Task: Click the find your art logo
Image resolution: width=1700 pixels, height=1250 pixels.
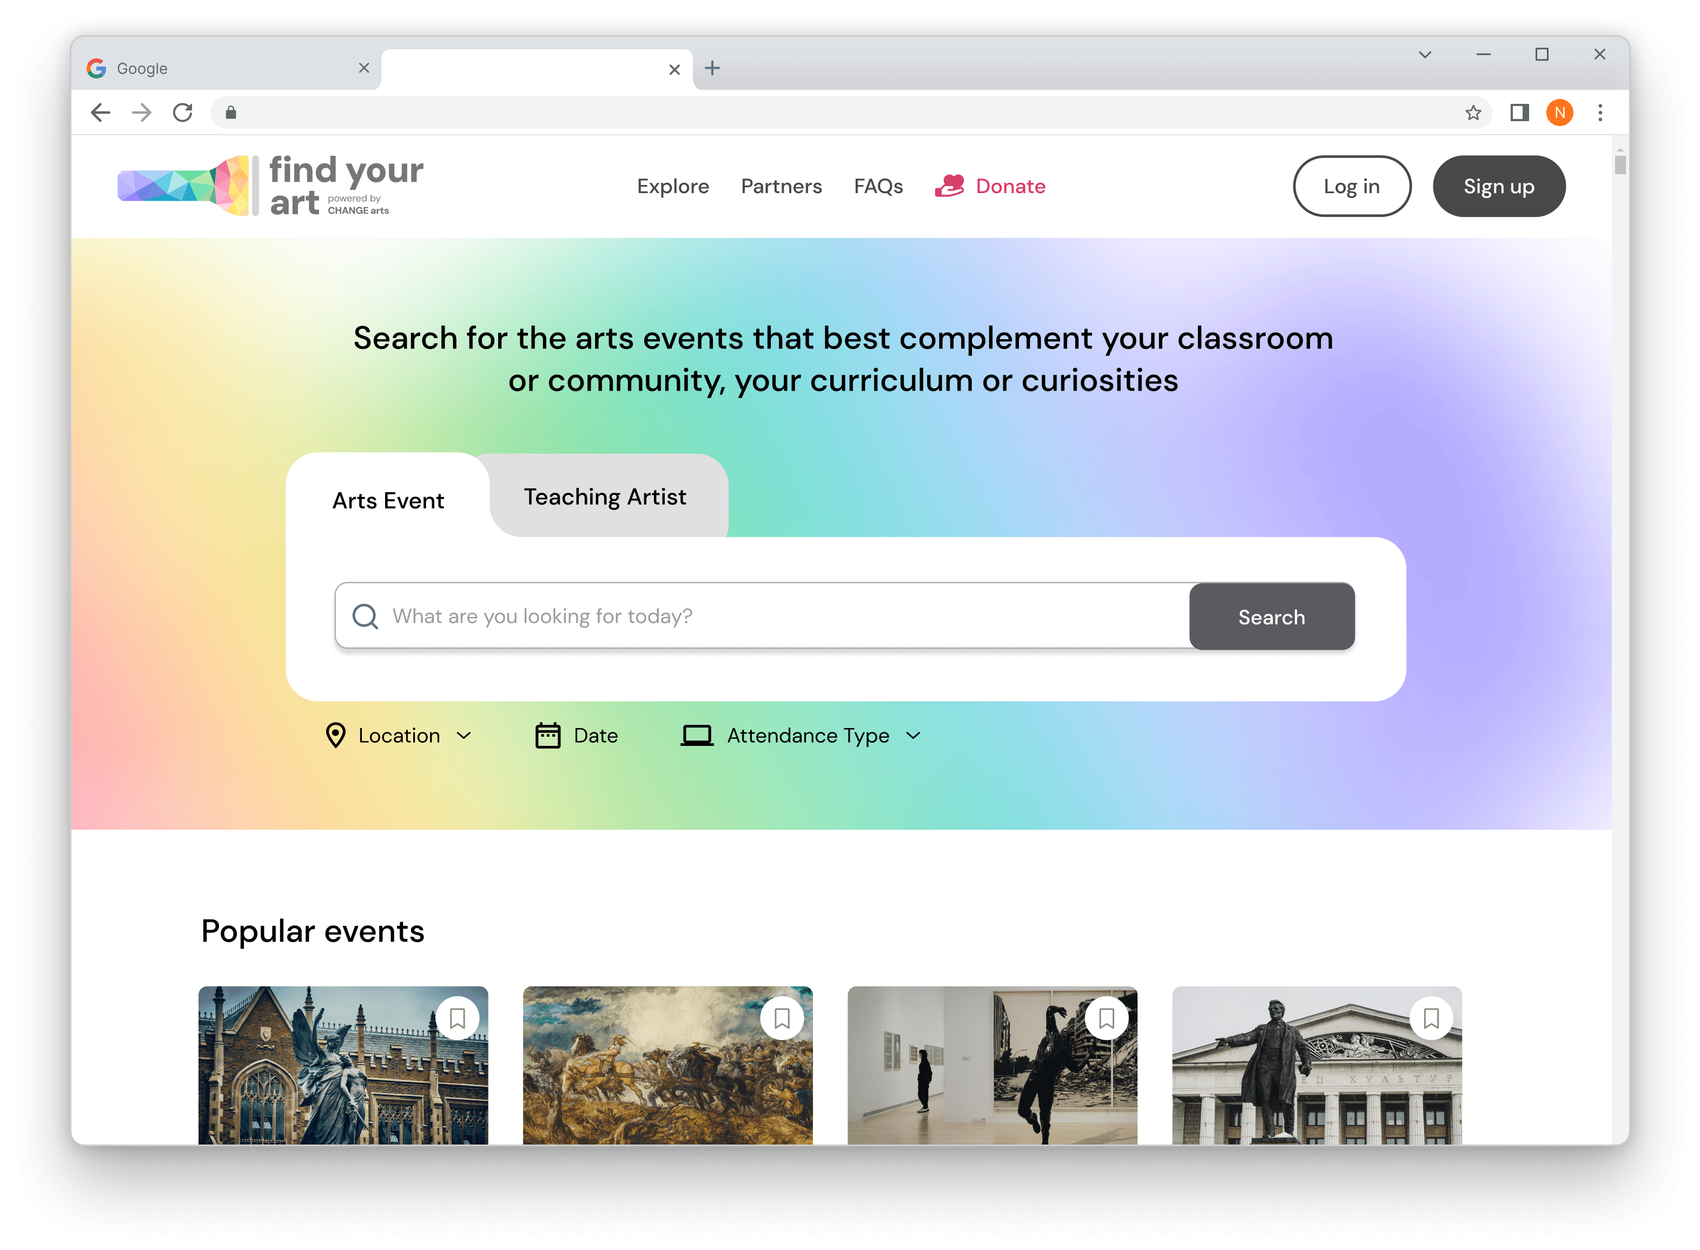Action: 270,186
